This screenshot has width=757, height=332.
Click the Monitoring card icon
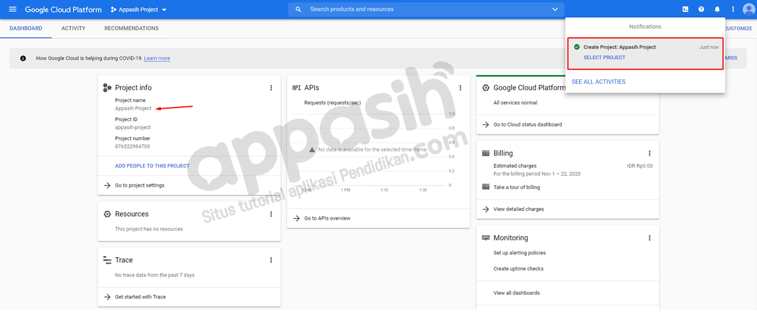click(486, 237)
